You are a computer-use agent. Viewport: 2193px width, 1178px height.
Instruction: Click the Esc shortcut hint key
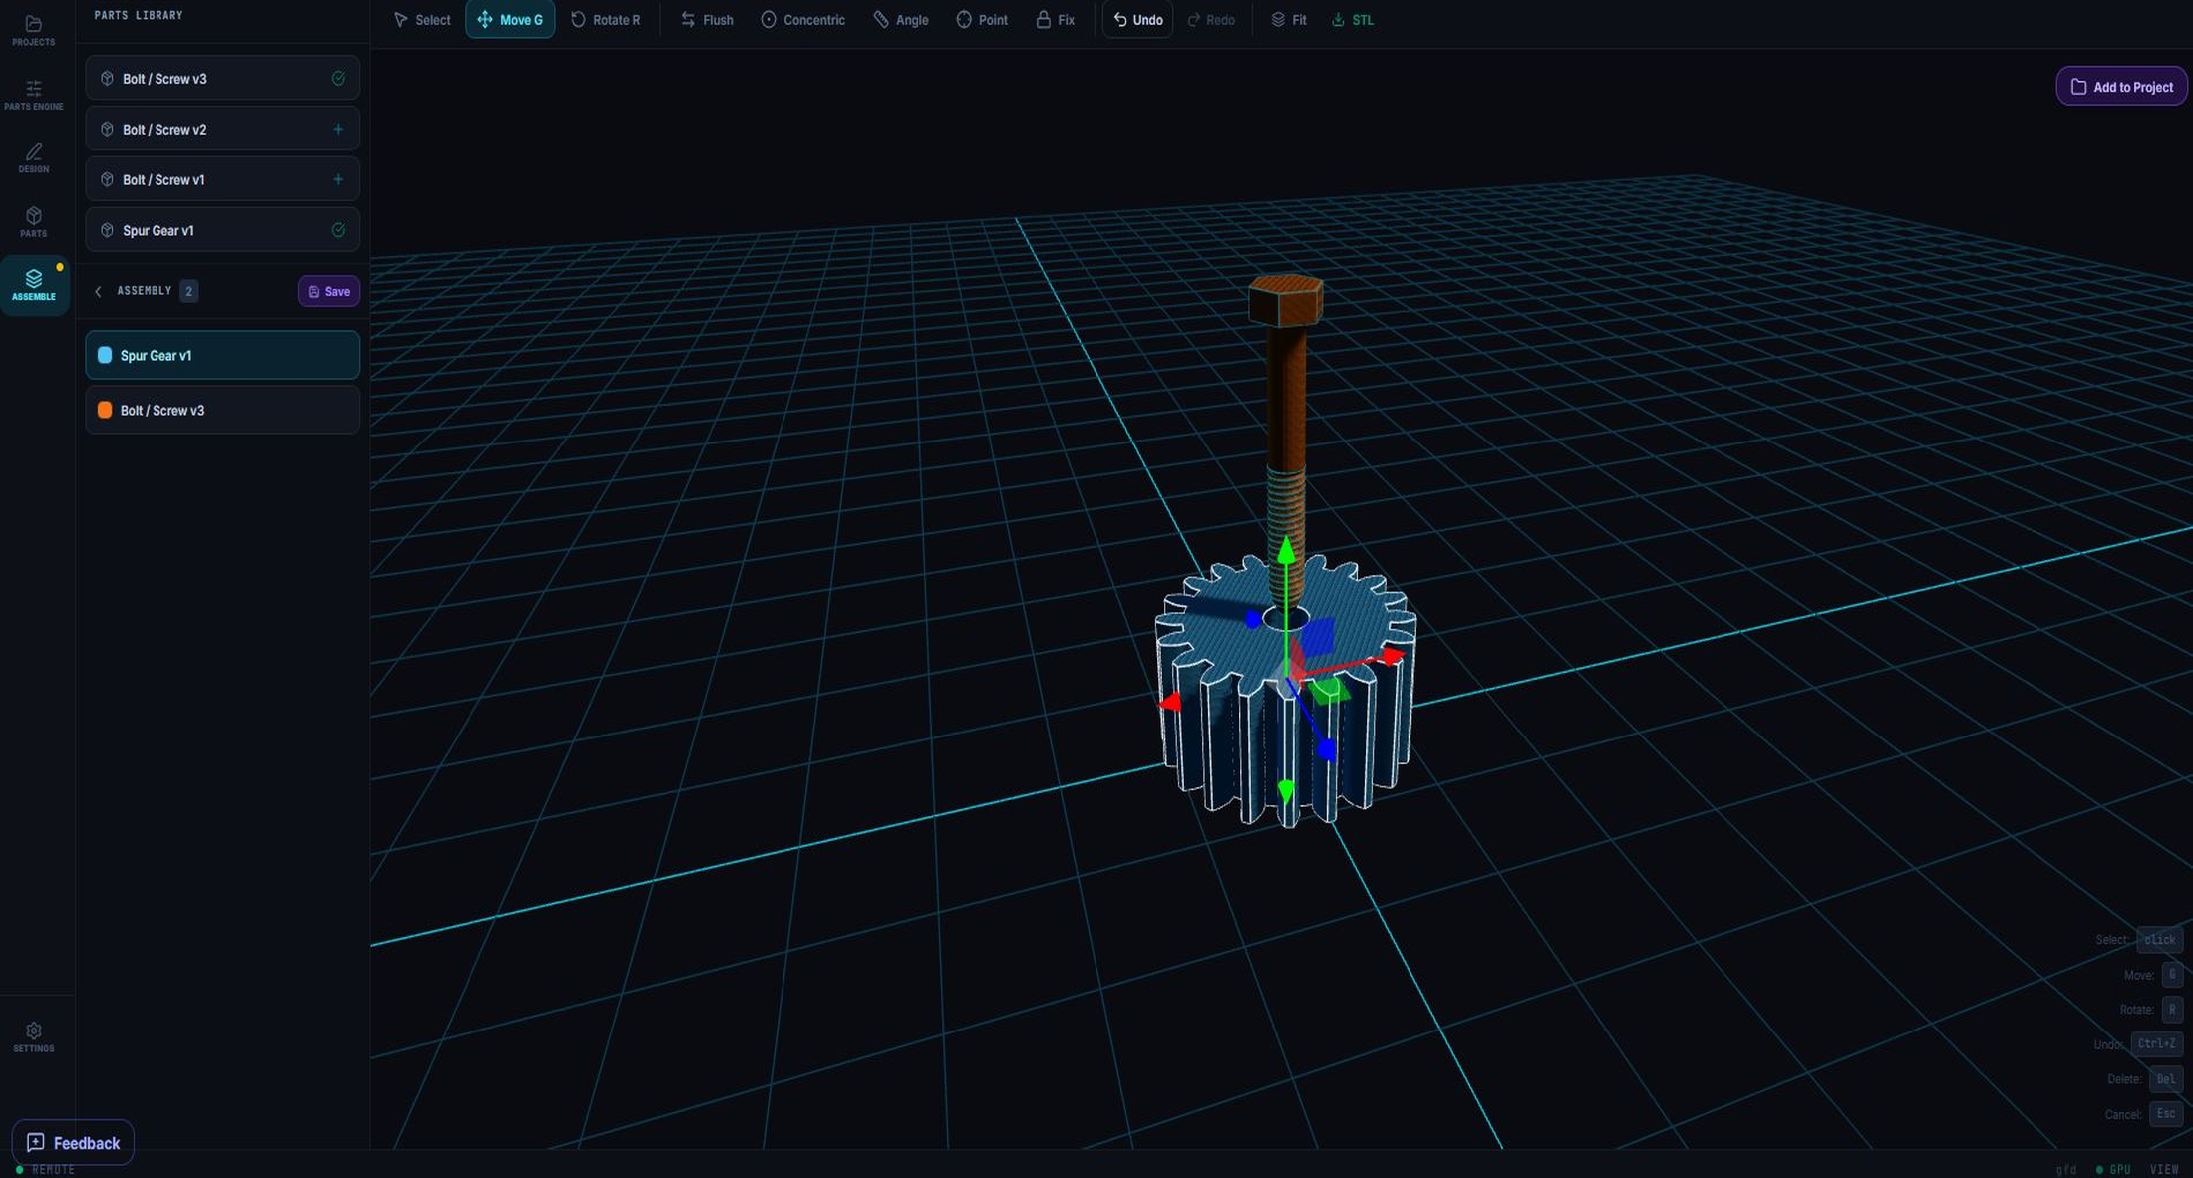point(2166,1114)
